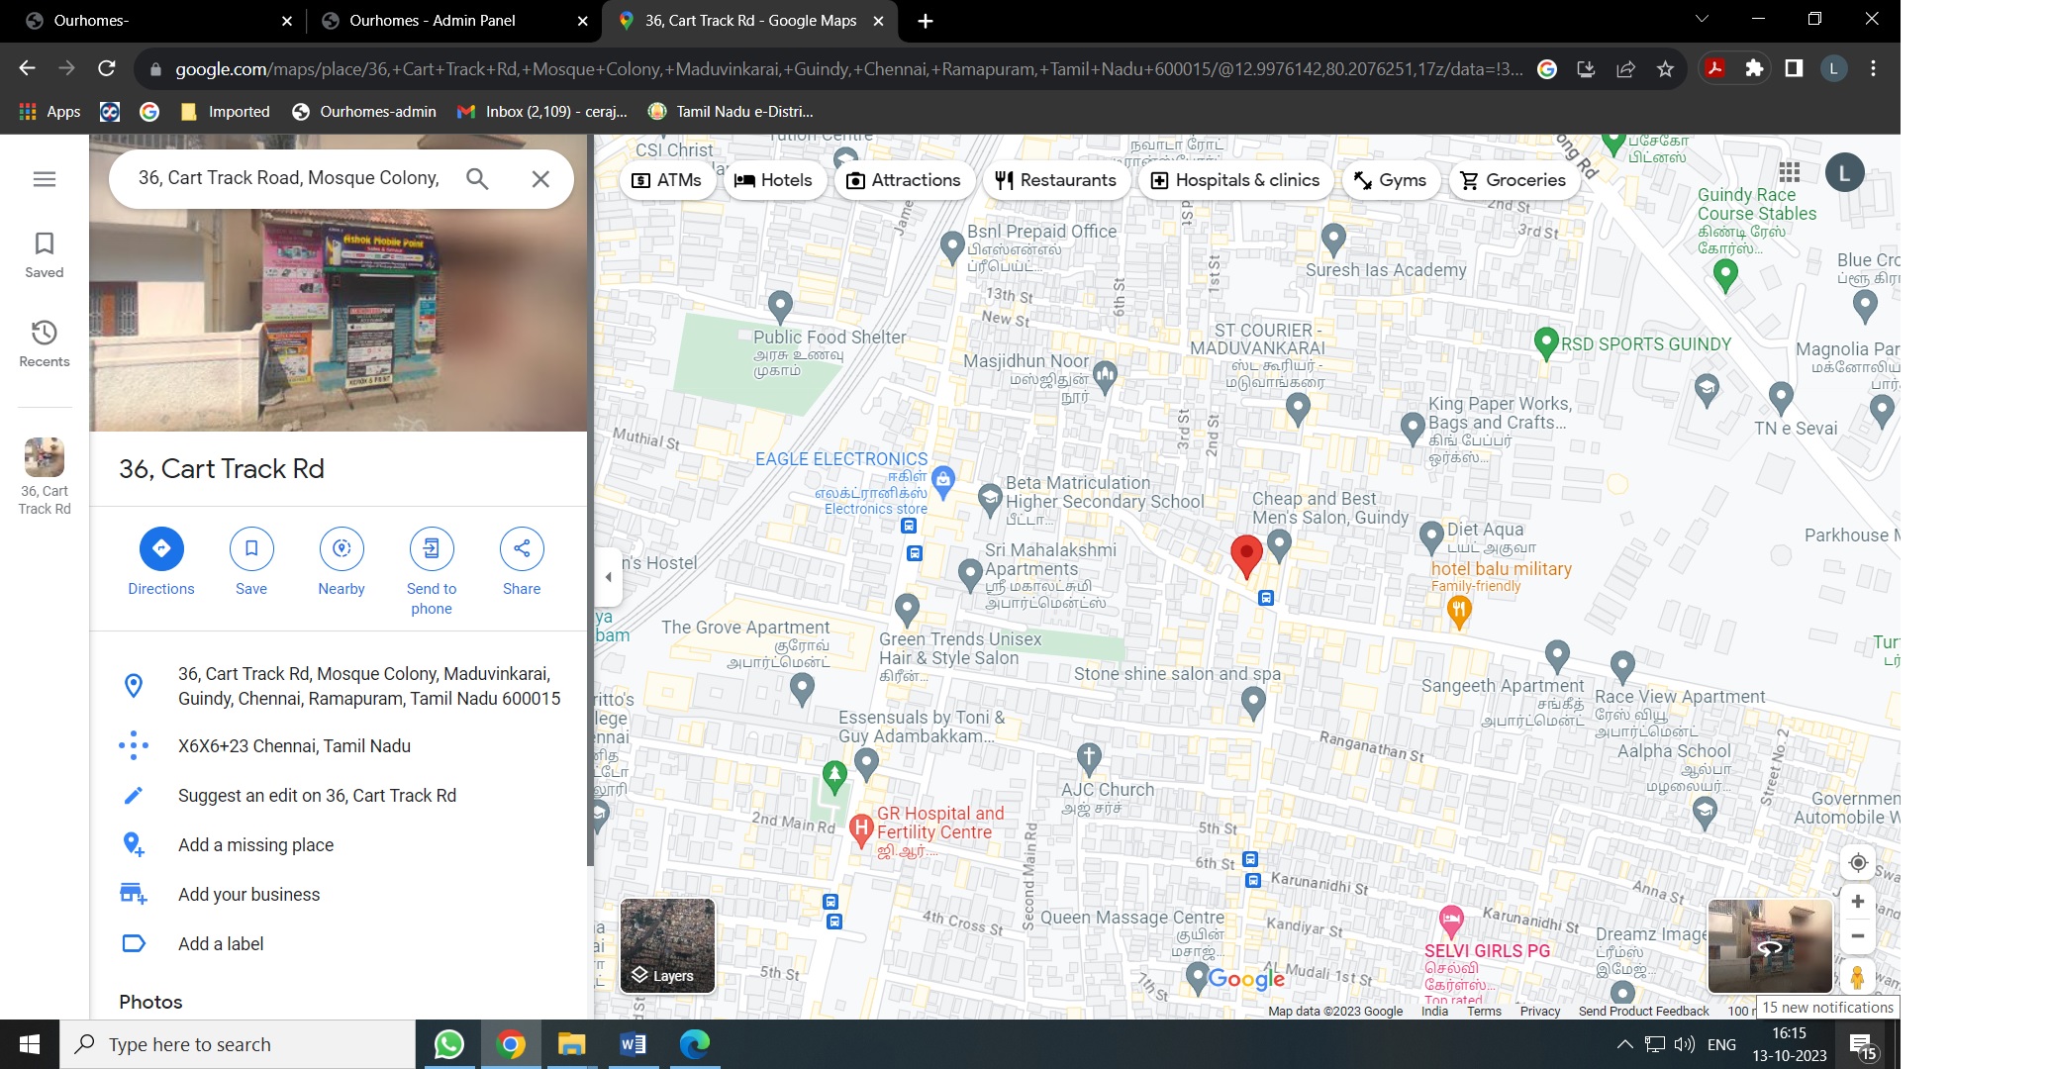The height and width of the screenshot is (1069, 2051).
Task: Open WhatsApp from the taskbar
Action: tap(449, 1044)
